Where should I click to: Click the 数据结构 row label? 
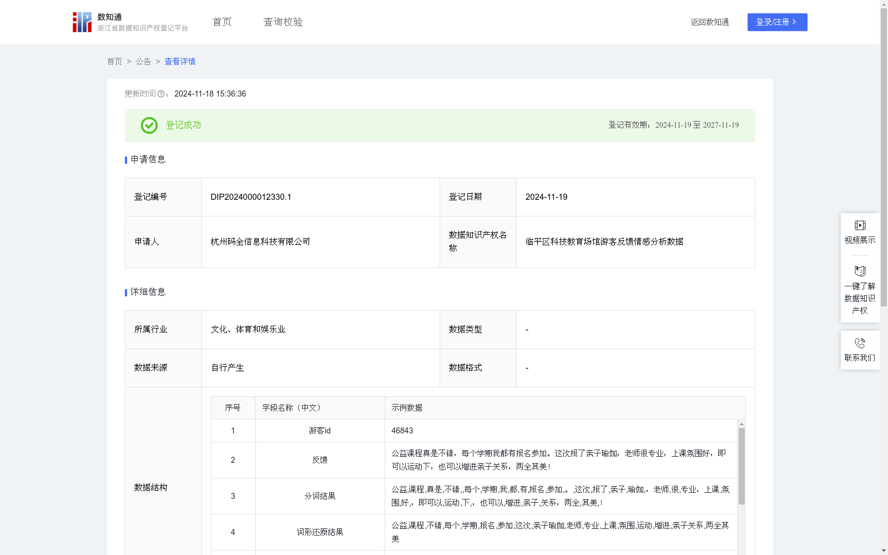pyautogui.click(x=150, y=488)
